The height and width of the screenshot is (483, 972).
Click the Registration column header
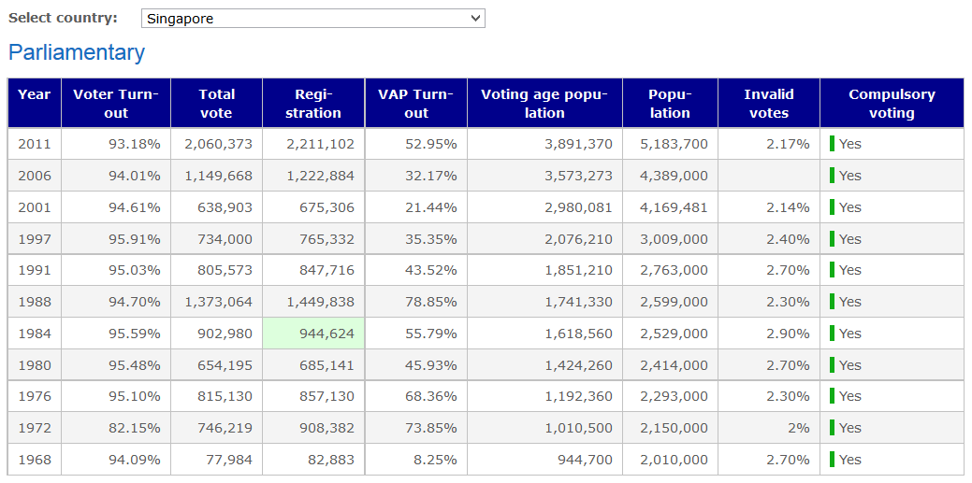pos(313,103)
